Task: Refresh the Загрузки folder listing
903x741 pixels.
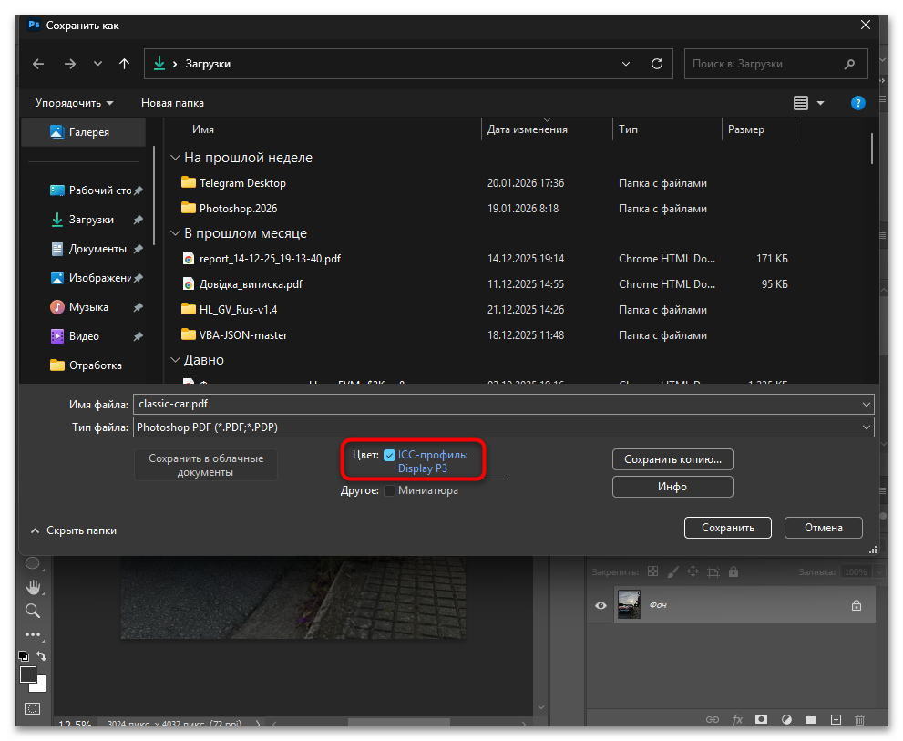Action: [x=656, y=64]
